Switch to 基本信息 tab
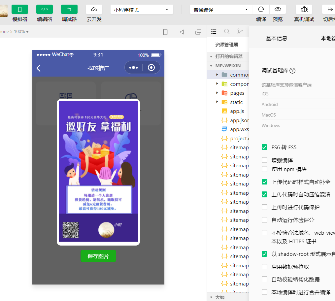335x301 pixels. coord(277,39)
